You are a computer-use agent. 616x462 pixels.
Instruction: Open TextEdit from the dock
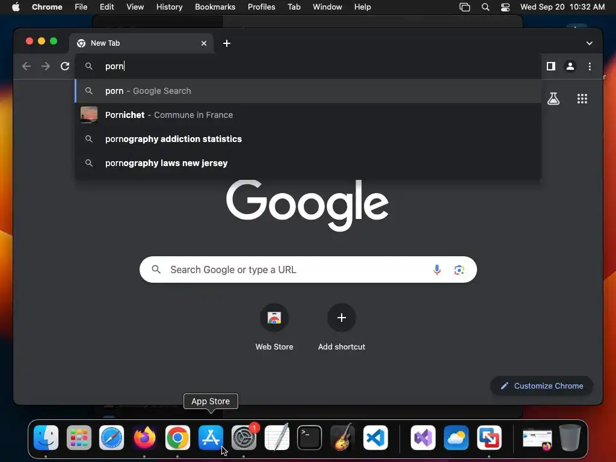click(x=277, y=438)
